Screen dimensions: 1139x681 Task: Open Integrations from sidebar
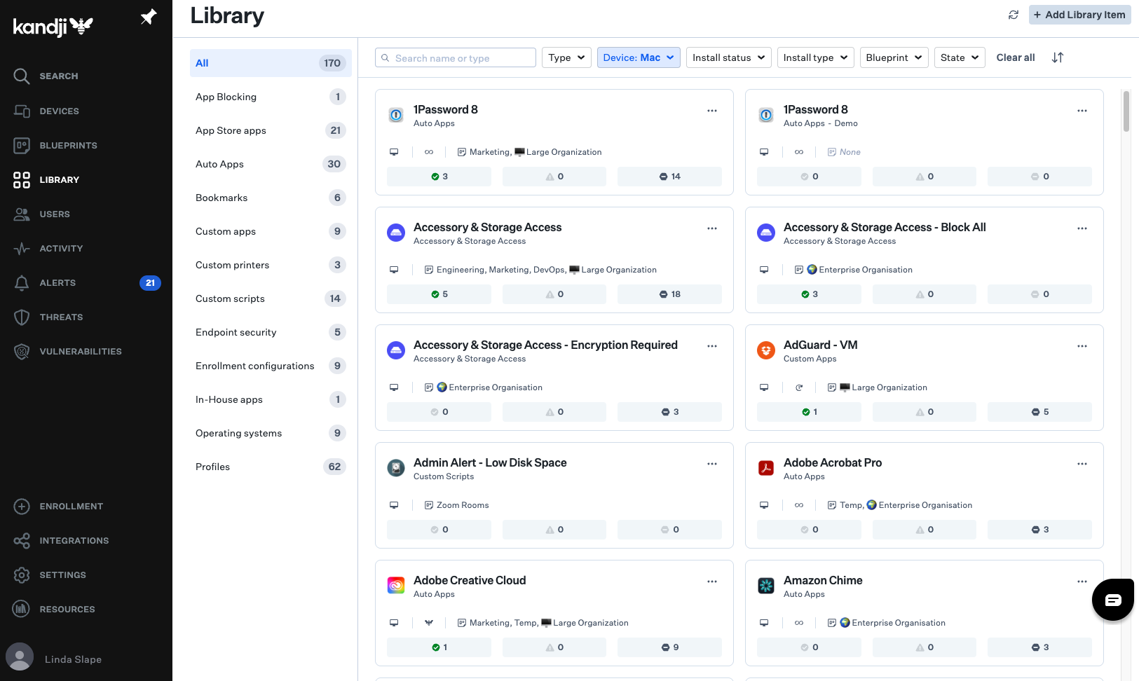pos(61,540)
